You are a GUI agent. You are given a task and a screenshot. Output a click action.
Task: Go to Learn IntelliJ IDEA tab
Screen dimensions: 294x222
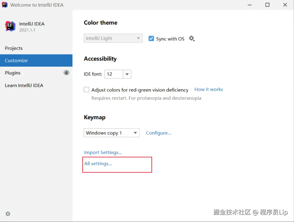tap(36, 85)
